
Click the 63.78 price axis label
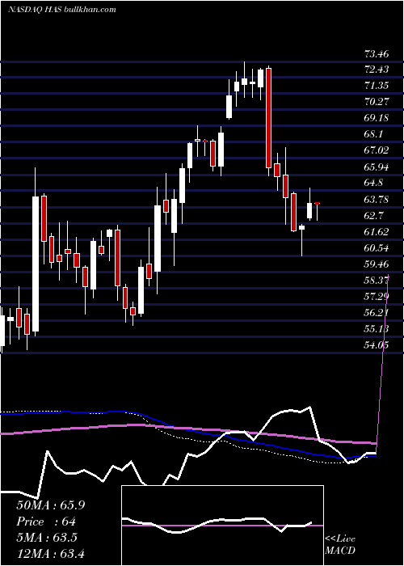click(x=377, y=199)
